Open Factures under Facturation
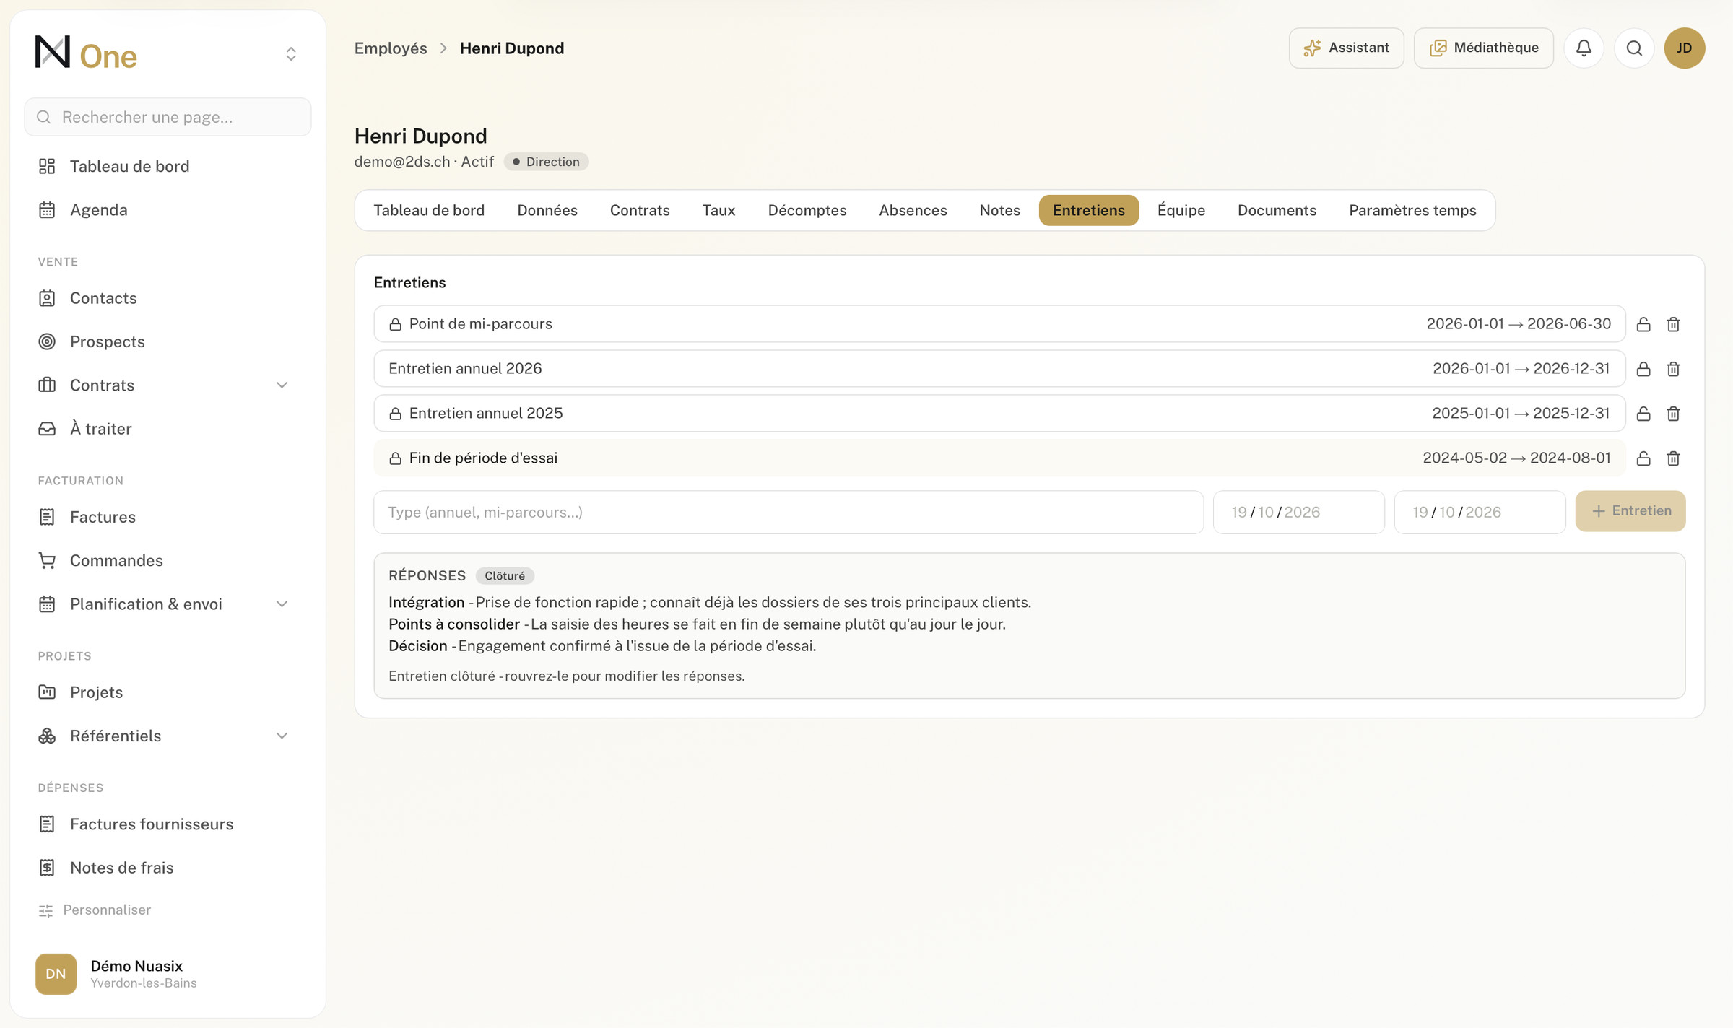Image resolution: width=1733 pixels, height=1028 pixels. click(x=168, y=517)
